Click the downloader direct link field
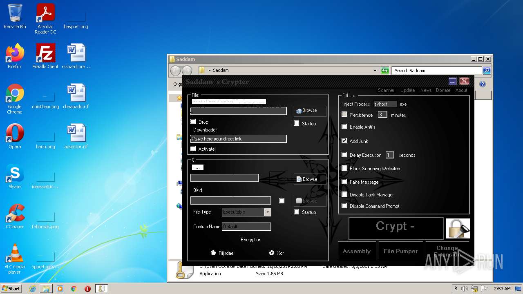This screenshot has height=294, width=523. [239, 139]
